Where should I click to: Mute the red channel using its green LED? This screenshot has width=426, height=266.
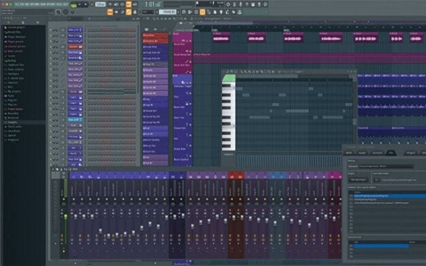(51, 47)
